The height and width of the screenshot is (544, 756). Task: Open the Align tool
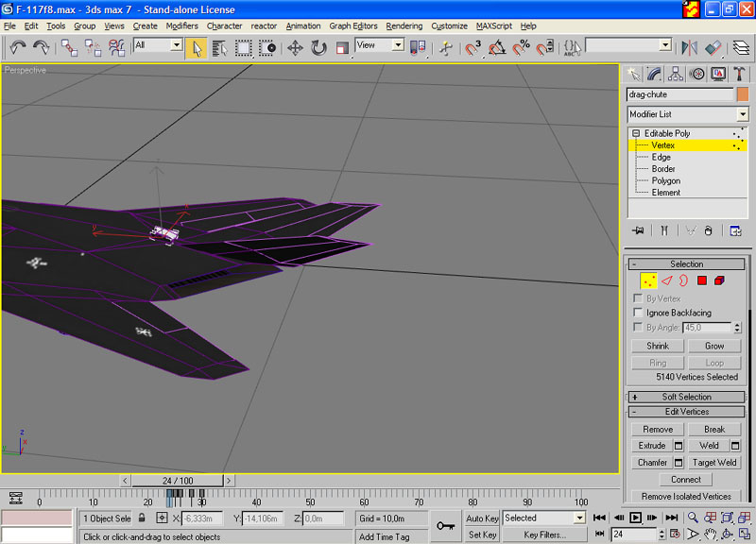713,48
